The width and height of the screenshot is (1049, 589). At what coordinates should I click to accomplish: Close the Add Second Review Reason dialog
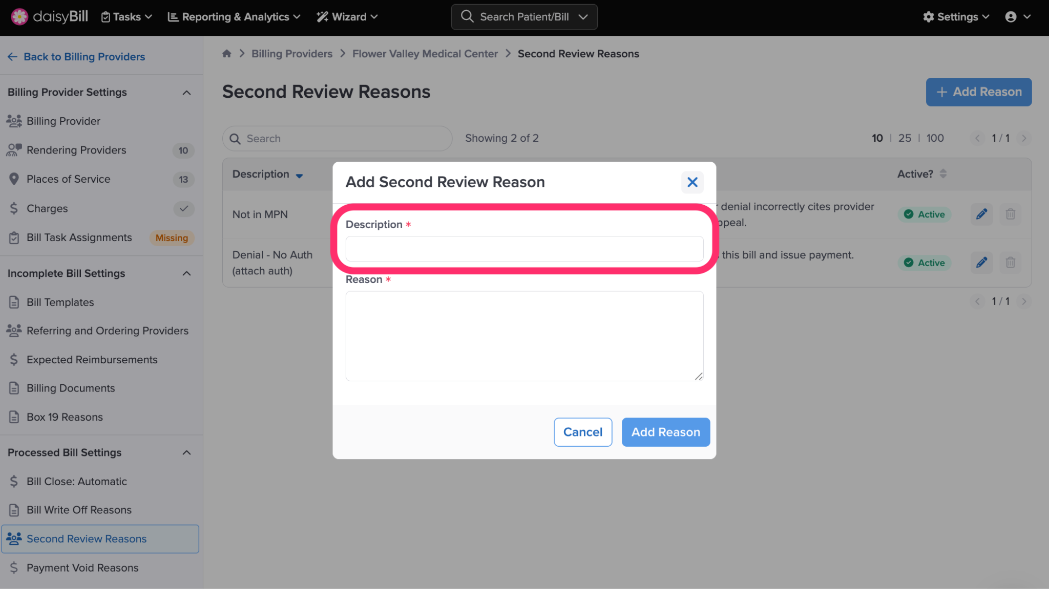tap(692, 182)
